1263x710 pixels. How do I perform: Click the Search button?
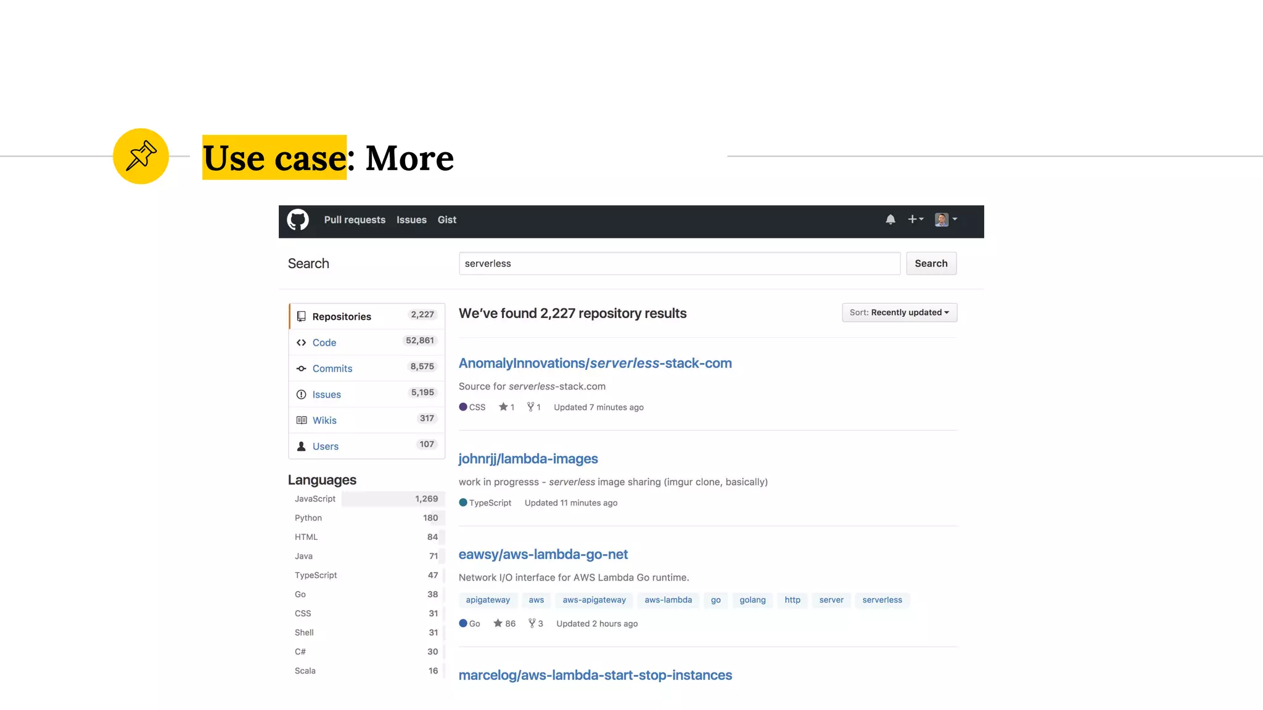931,263
